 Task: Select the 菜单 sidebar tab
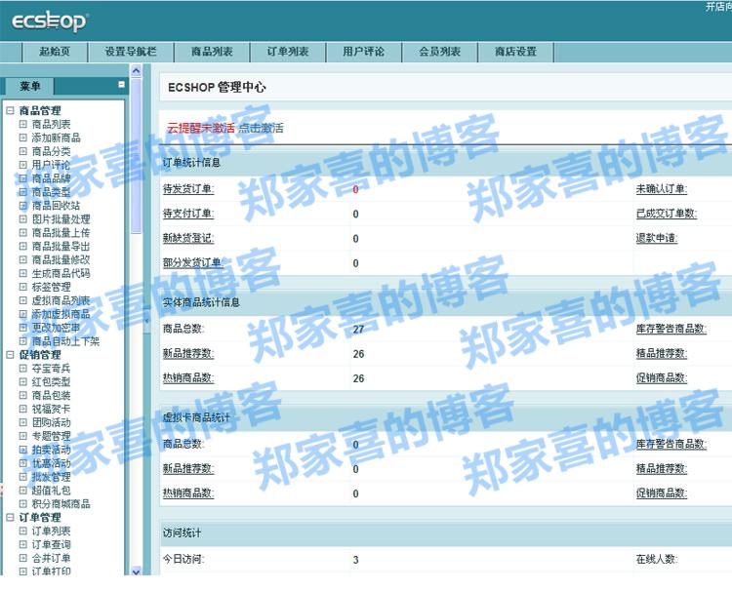pyautogui.click(x=30, y=86)
